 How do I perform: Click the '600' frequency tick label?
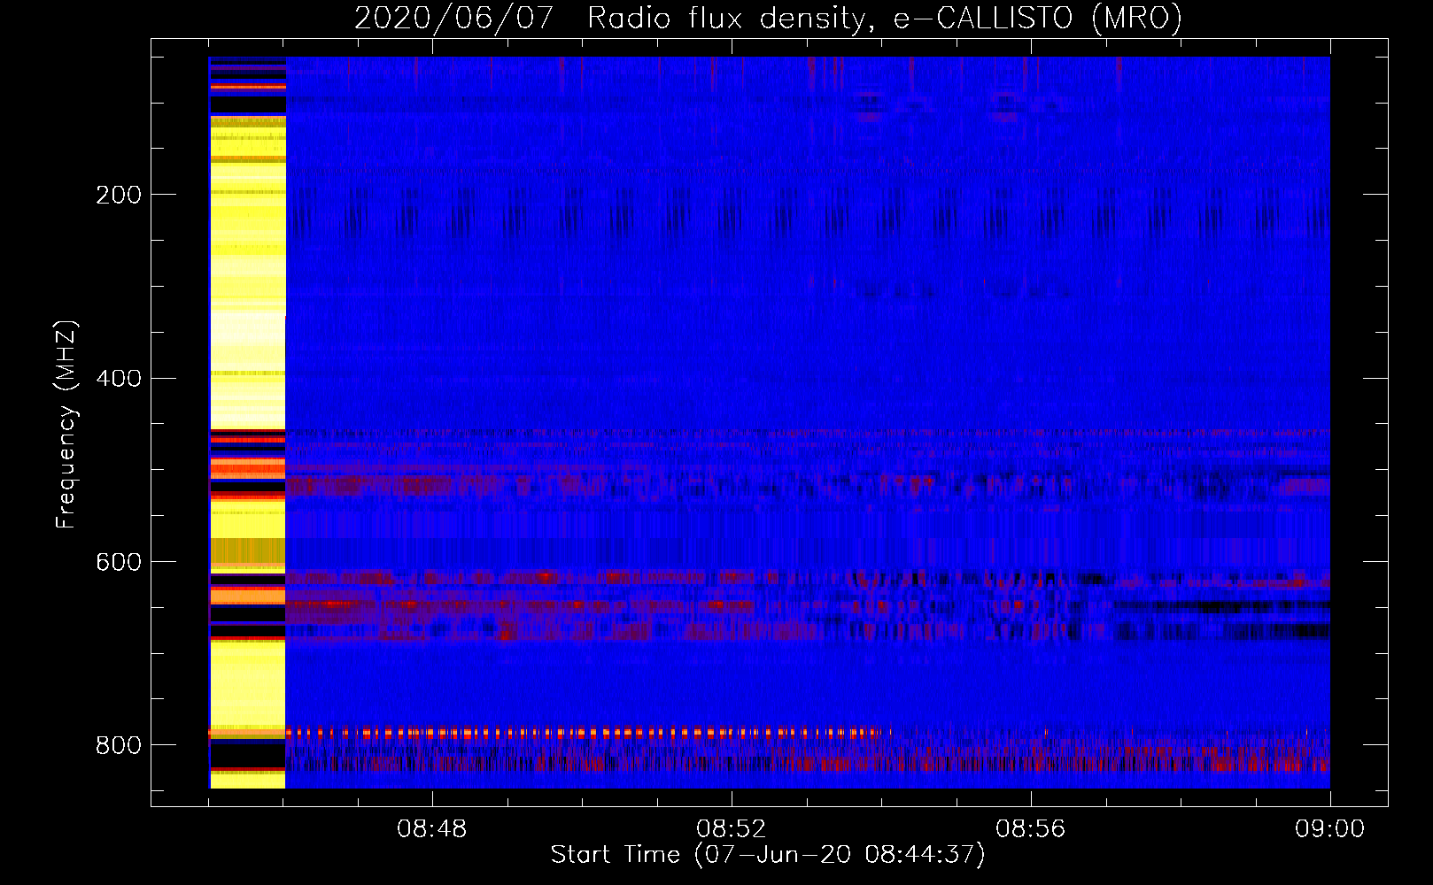(119, 563)
